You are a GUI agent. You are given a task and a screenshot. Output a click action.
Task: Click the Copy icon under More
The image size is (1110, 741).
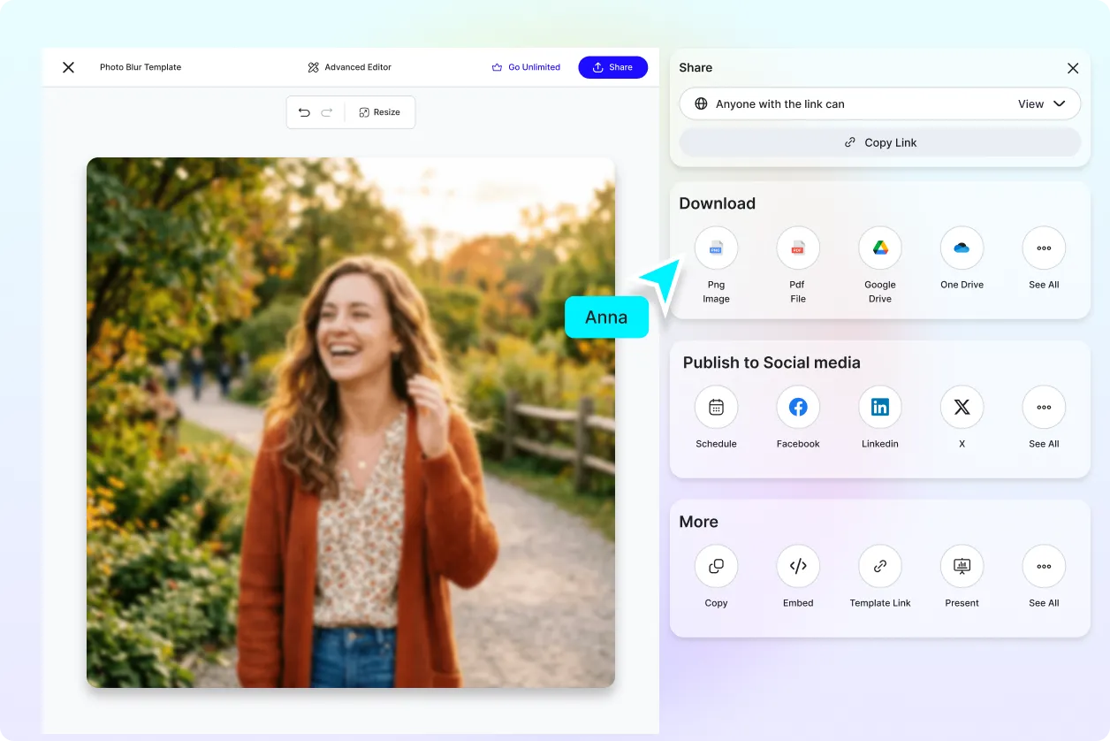(716, 567)
